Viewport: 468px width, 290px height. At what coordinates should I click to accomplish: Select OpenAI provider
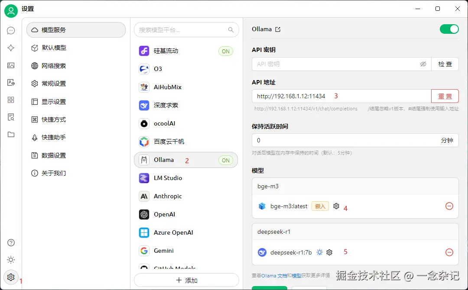(186, 214)
